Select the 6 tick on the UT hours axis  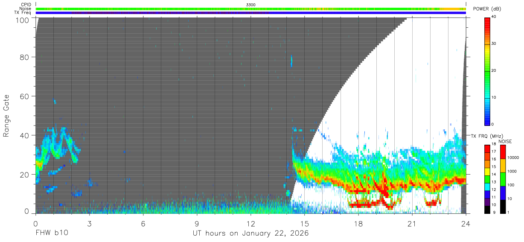point(143,223)
